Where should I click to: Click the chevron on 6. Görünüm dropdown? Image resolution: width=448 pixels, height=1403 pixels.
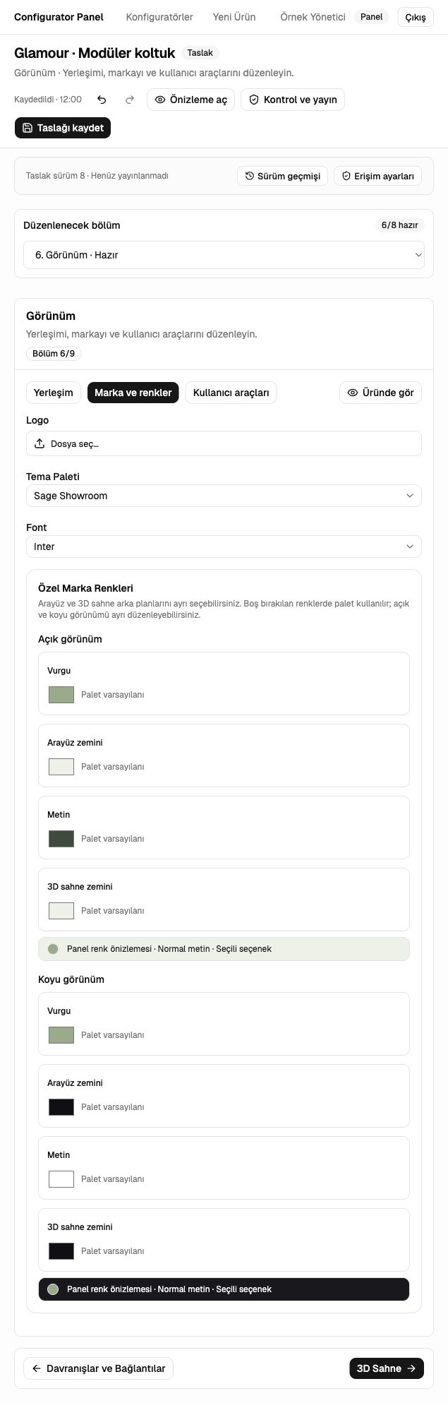point(418,255)
